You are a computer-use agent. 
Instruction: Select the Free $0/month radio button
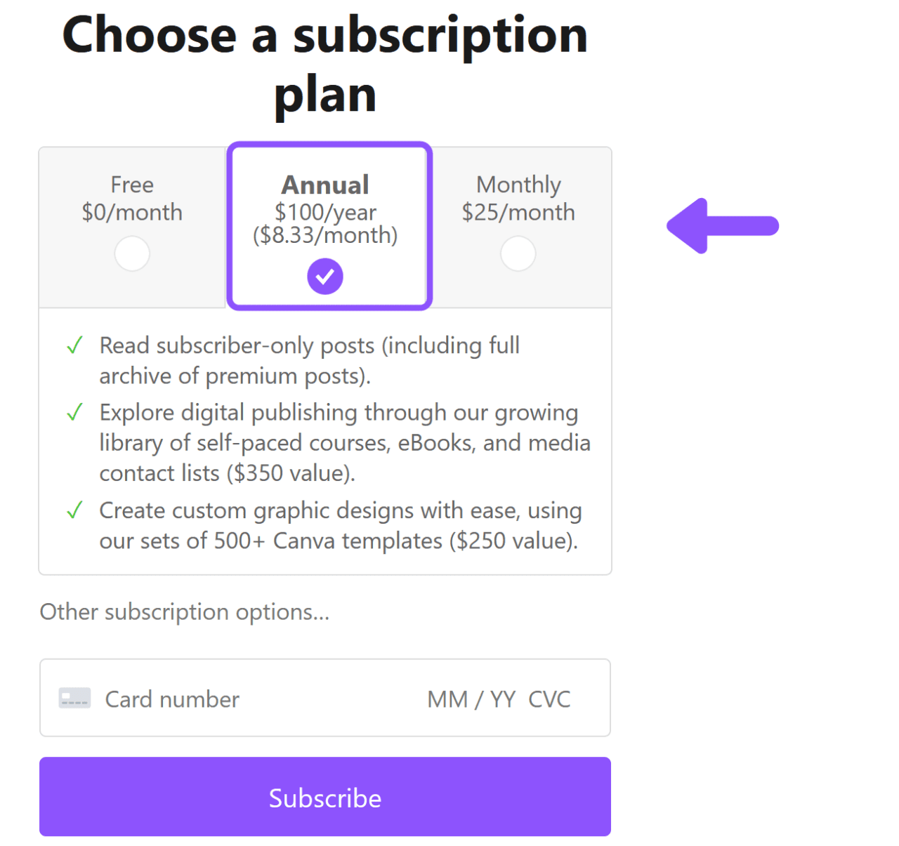click(132, 253)
